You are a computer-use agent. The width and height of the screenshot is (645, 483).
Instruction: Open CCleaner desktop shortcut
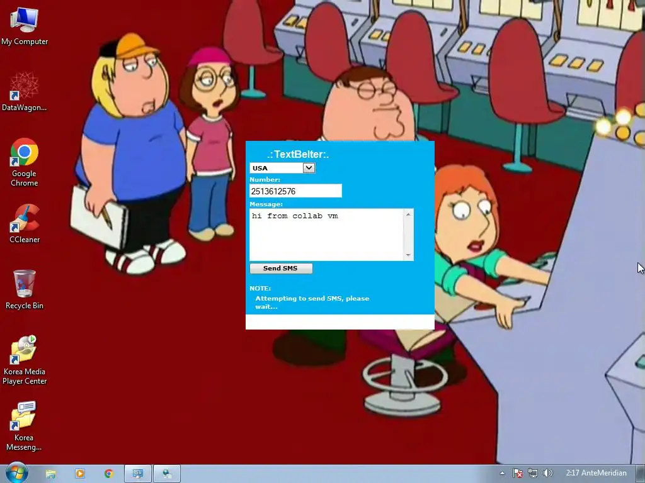(25, 224)
